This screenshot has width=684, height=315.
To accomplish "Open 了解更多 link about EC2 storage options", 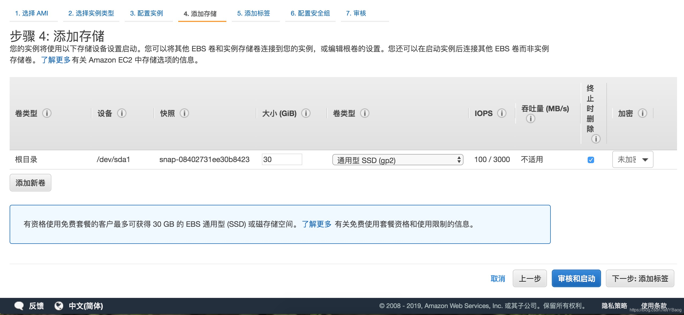I will [x=56, y=60].
